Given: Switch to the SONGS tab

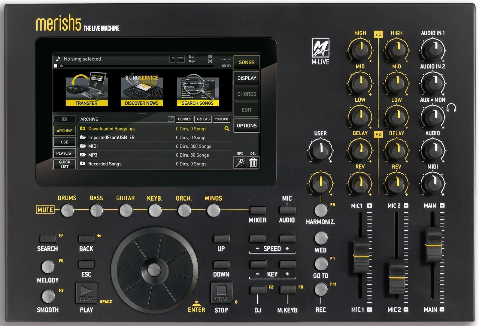Looking at the screenshot, I should point(247,62).
